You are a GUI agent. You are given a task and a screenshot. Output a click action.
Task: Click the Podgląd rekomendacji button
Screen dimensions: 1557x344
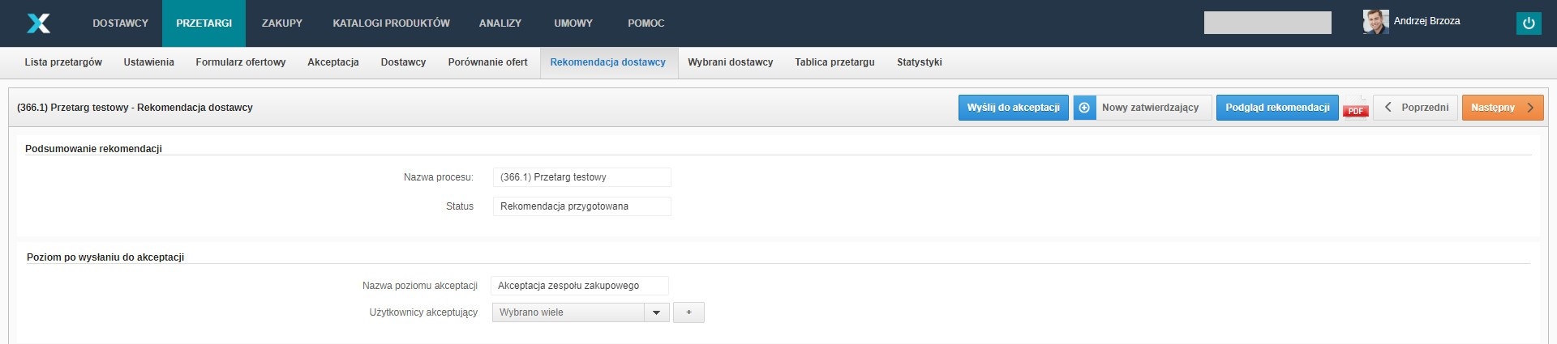(1276, 108)
